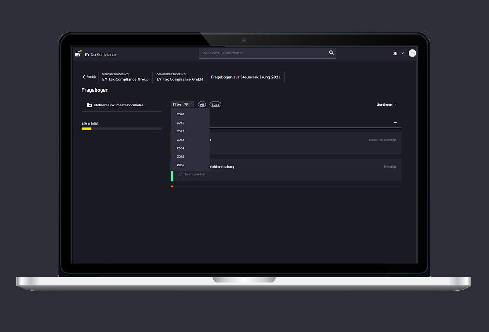Collapse section with the minus icon
Viewport: 489px width, 332px height.
point(395,123)
